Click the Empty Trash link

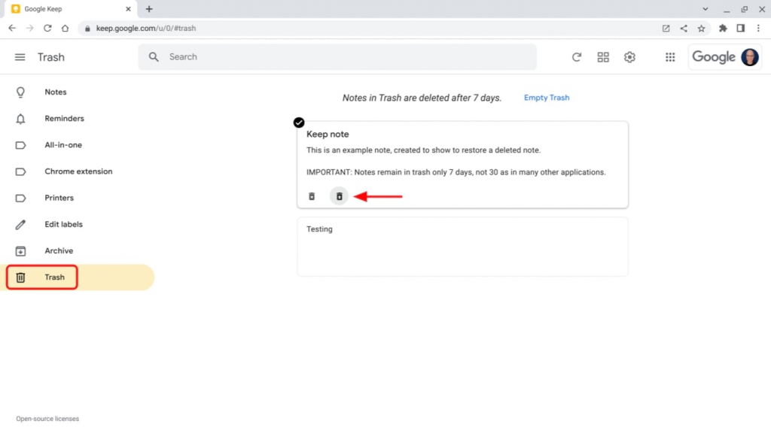(546, 98)
